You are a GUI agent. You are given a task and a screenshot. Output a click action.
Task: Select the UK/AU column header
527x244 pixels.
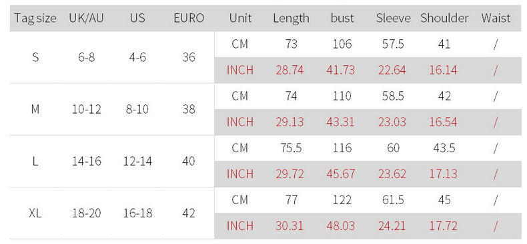click(x=86, y=18)
